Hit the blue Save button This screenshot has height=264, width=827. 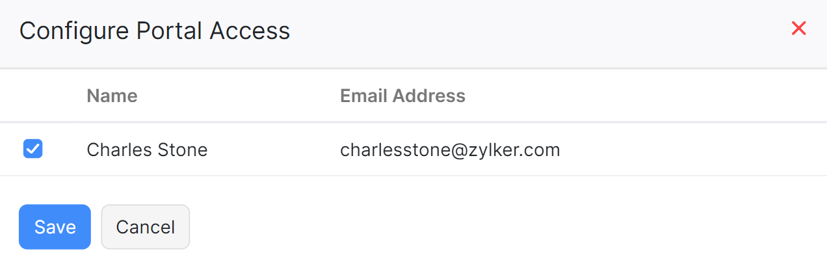coord(55,227)
